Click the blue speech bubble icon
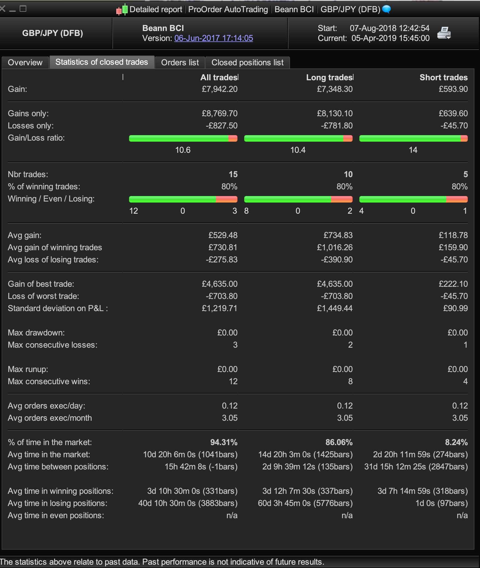 386,9
